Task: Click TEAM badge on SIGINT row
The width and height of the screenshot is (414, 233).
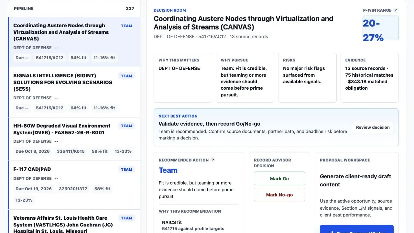Action: click(126, 76)
